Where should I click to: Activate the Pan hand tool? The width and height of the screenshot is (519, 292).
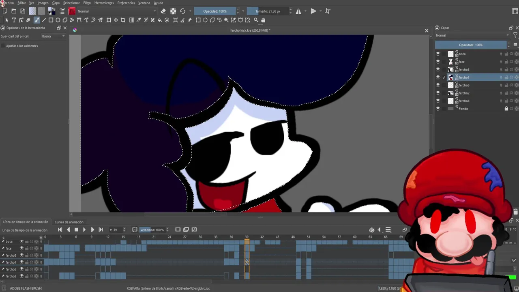tap(263, 20)
